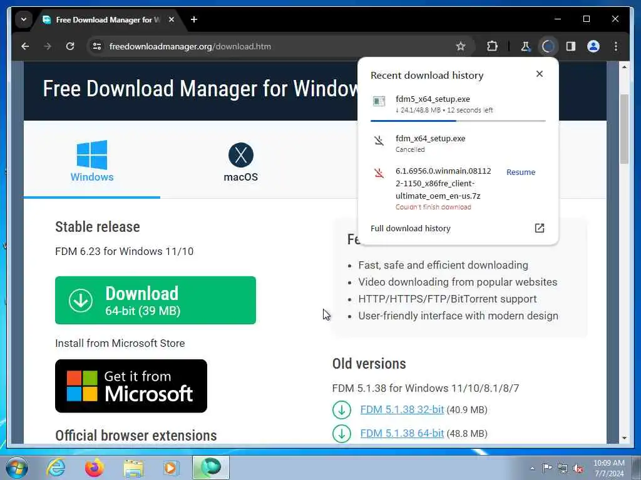The image size is (641, 480).
Task: Launch Internet Explorer from the taskbar
Action: pos(56,467)
